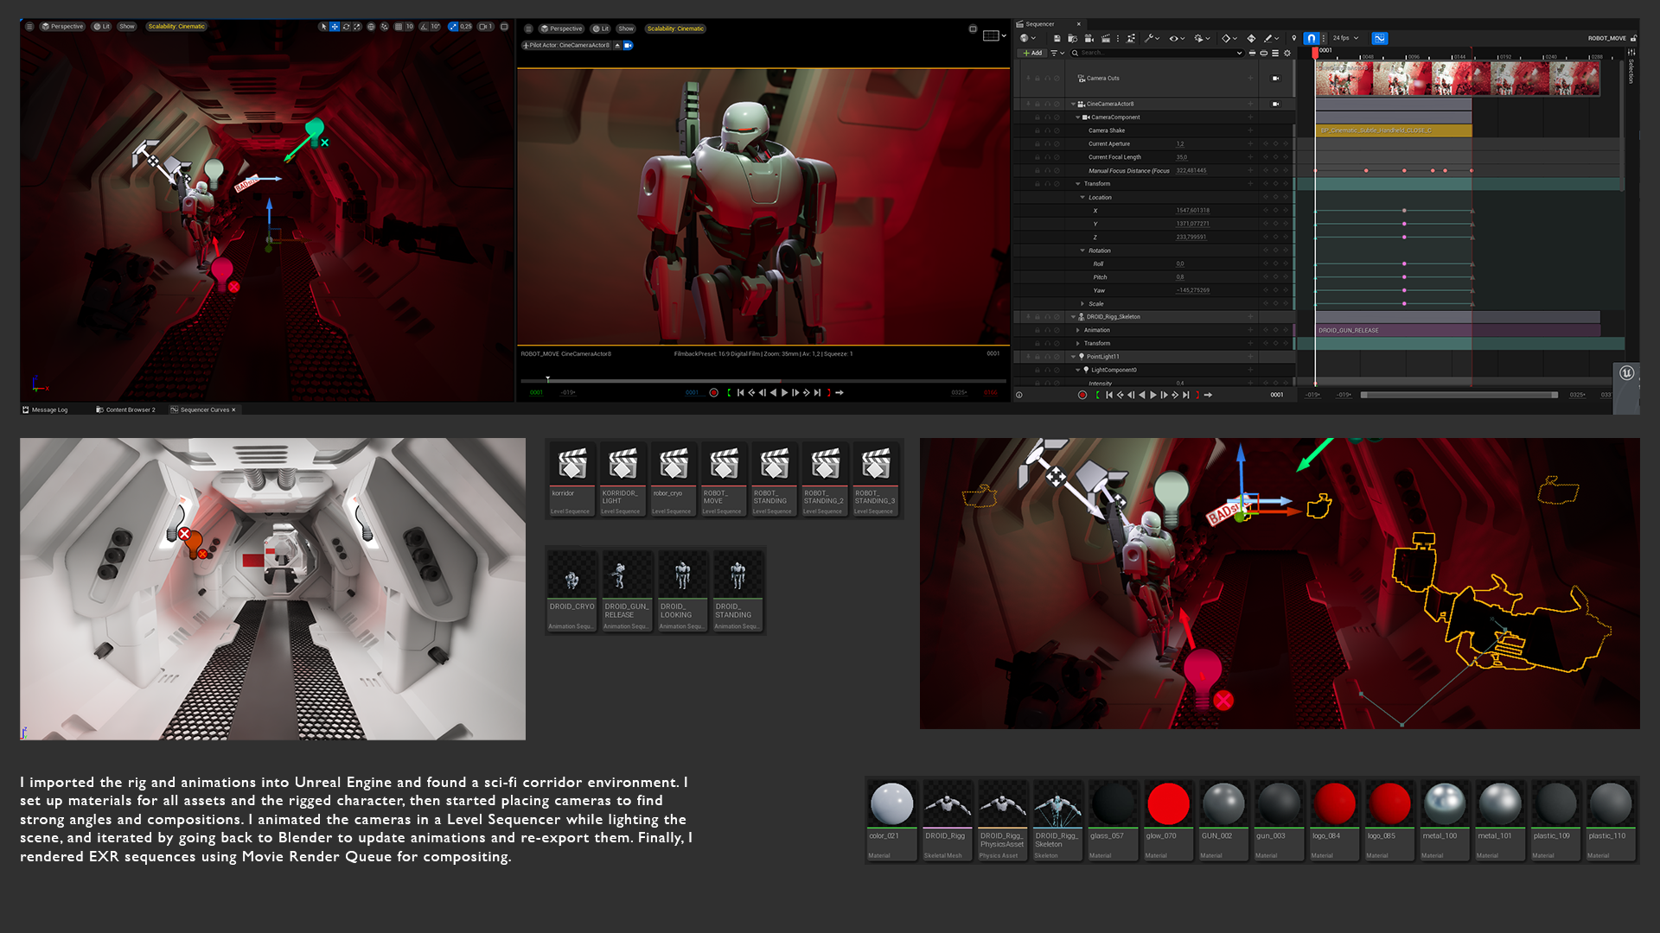Collapse the CineCameraActor8 track

[x=1073, y=104]
